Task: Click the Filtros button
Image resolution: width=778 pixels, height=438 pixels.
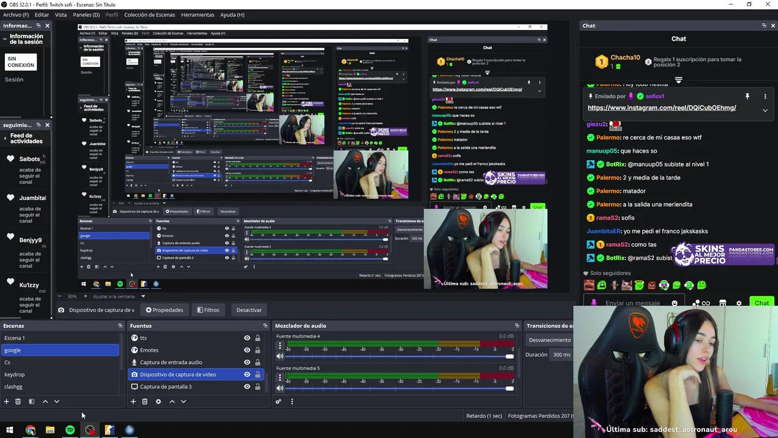Action: pos(208,310)
